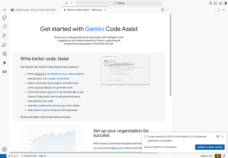
Task: Open notification gear options for Gemini CLI Companion
Action: 218,137
